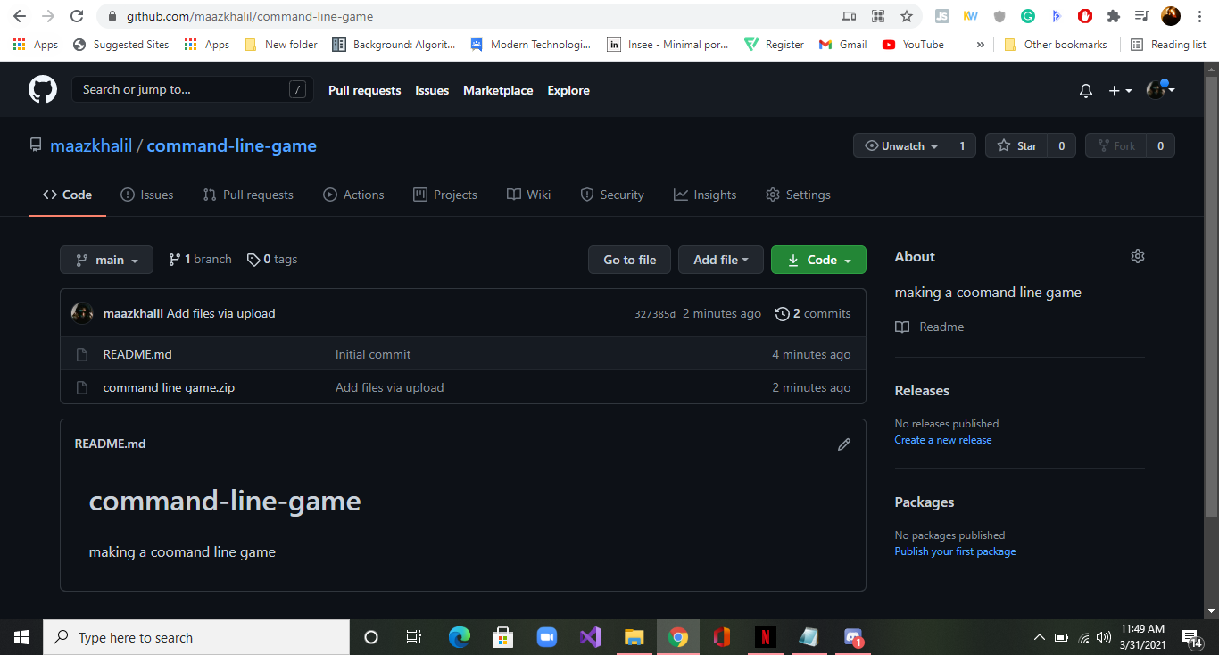Viewport: 1219px width, 655px height.
Task: Open the Gmail bookmark
Action: pyautogui.click(x=842, y=45)
